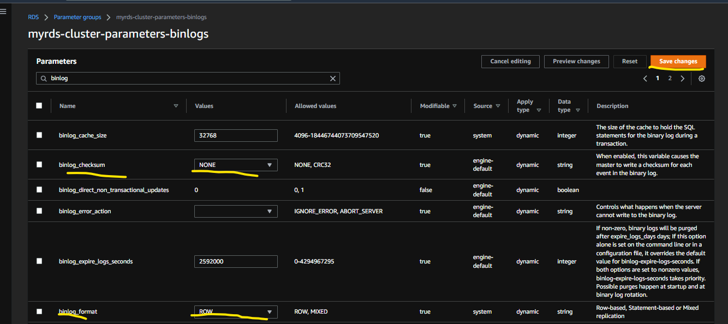Click allowed values 'ROW, MIXED'
Viewport: 728px width, 324px height.
311,311
